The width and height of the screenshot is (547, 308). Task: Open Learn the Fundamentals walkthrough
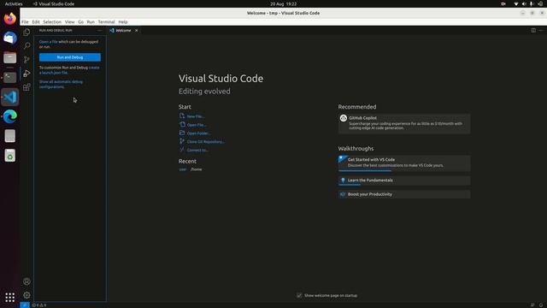[x=404, y=181]
